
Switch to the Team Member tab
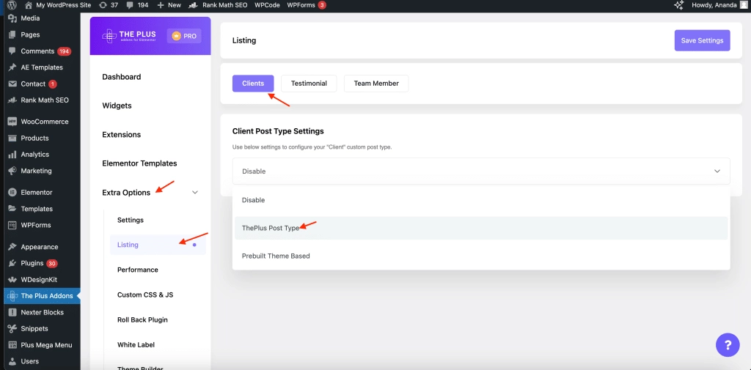click(376, 84)
